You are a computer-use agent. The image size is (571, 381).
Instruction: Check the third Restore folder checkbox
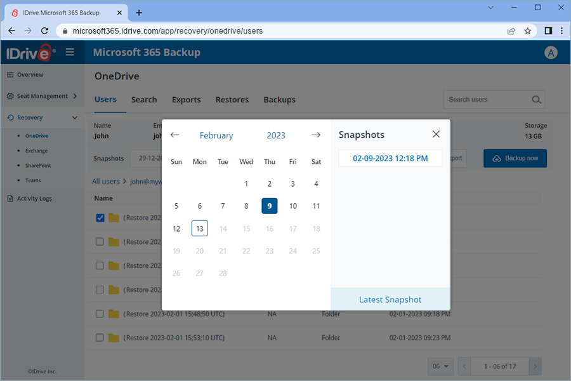(x=100, y=265)
